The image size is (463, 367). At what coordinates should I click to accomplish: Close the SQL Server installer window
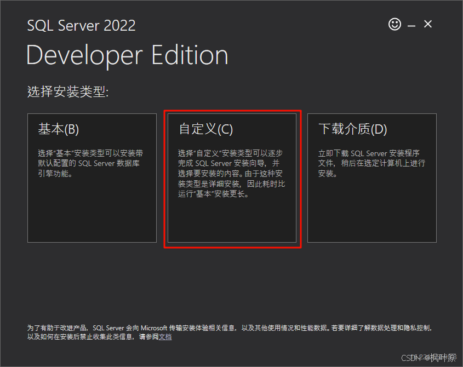pyautogui.click(x=428, y=24)
